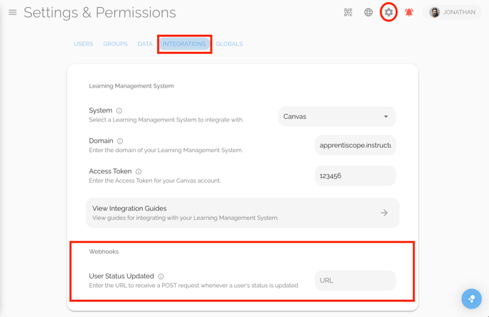The width and height of the screenshot is (489, 317).
Task: Click the Domain input field
Action: tap(355, 146)
